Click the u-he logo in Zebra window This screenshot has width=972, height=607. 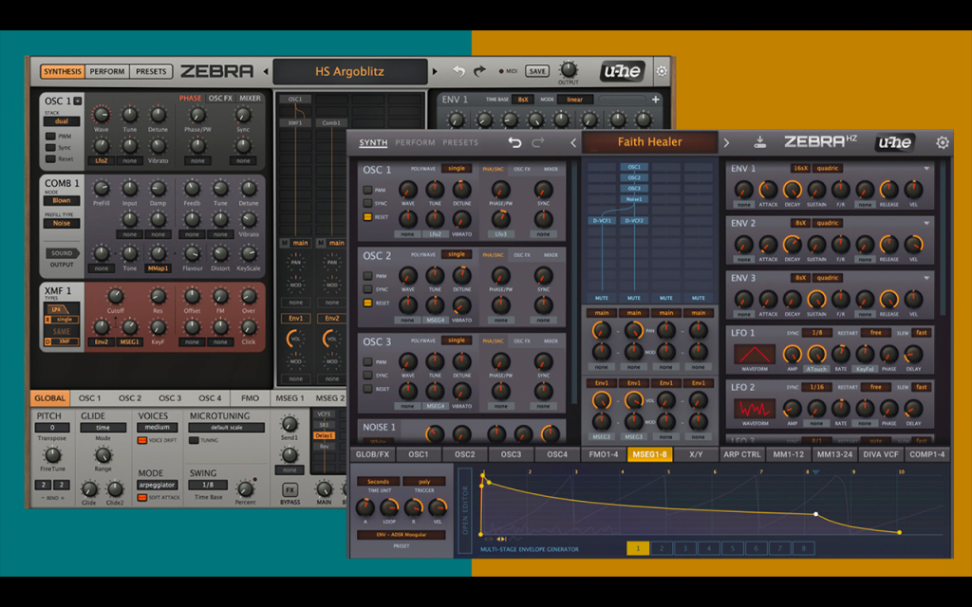pos(623,71)
